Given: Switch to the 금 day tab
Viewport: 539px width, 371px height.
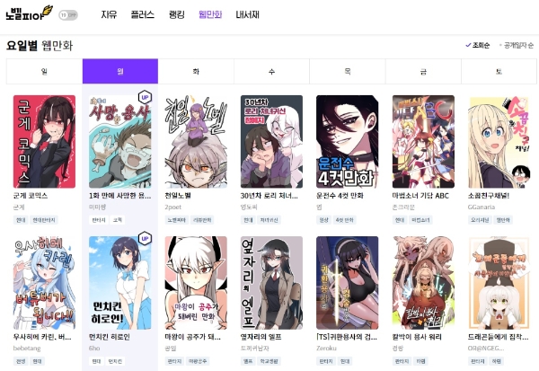Looking at the screenshot, I should point(423,71).
